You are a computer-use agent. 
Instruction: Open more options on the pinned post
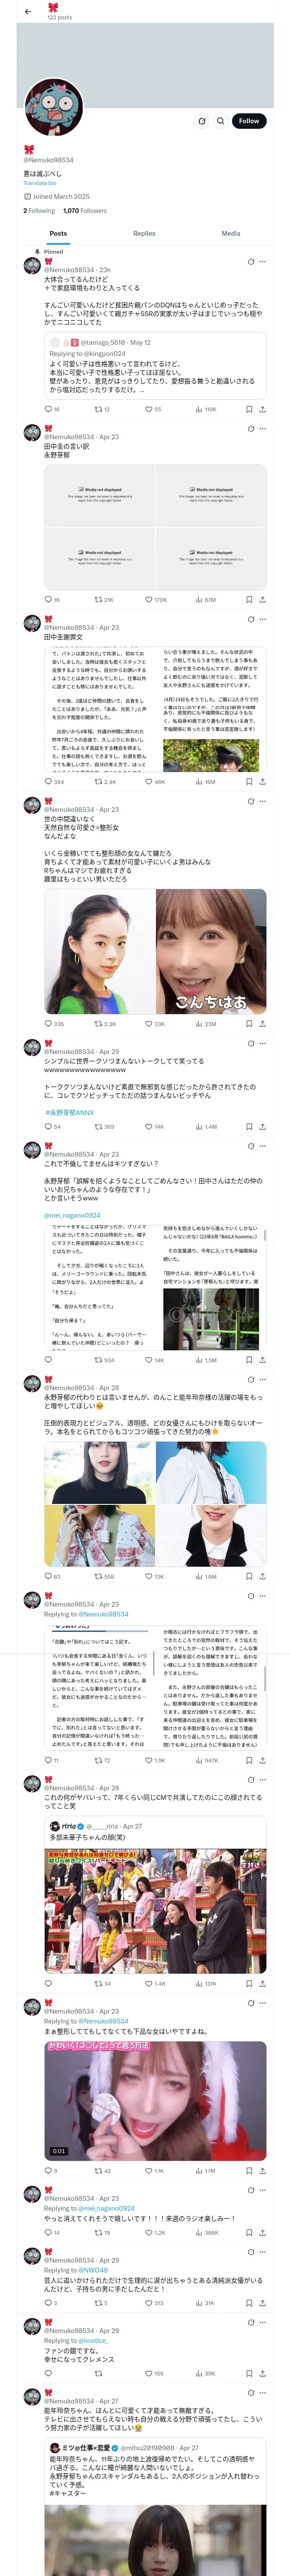point(263,262)
